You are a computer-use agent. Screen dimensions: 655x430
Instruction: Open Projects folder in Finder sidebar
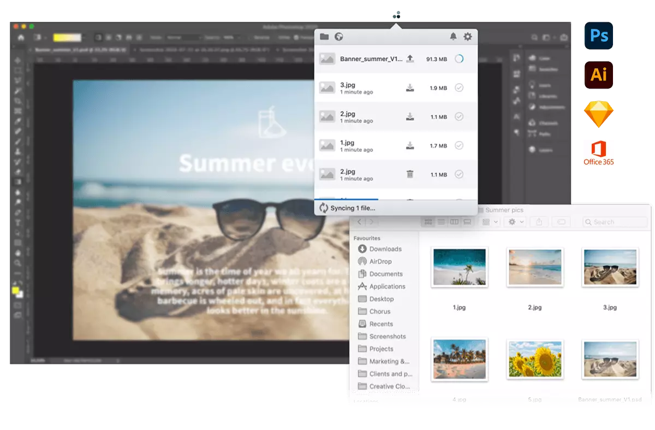tap(376, 349)
